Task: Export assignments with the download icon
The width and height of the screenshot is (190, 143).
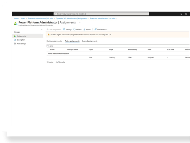Action: 84,29
